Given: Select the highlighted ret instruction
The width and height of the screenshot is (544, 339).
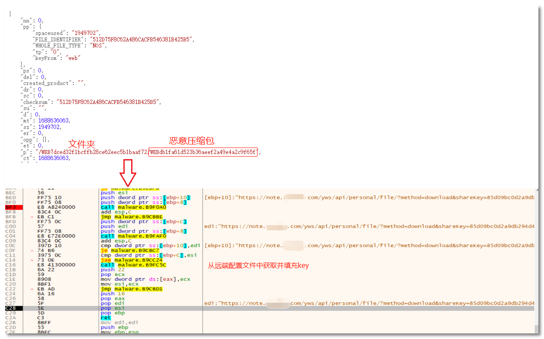Looking at the screenshot, I should point(105,317).
